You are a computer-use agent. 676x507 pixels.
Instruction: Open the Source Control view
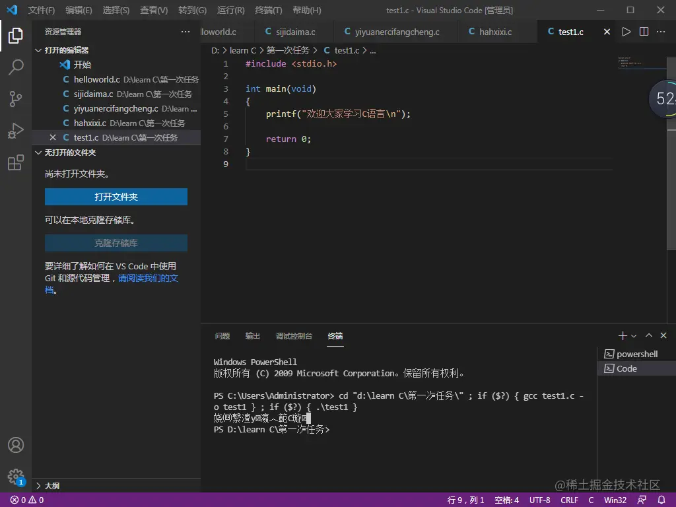coord(16,99)
